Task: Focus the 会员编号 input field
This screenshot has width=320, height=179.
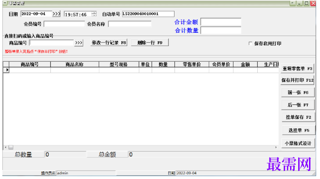Action: [x=64, y=24]
